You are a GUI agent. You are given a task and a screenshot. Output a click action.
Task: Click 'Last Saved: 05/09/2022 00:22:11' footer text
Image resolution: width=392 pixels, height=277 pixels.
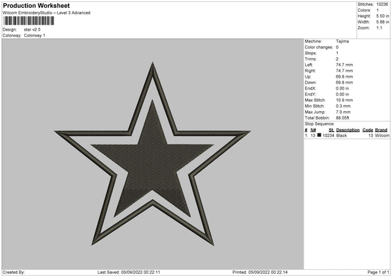click(x=129, y=272)
